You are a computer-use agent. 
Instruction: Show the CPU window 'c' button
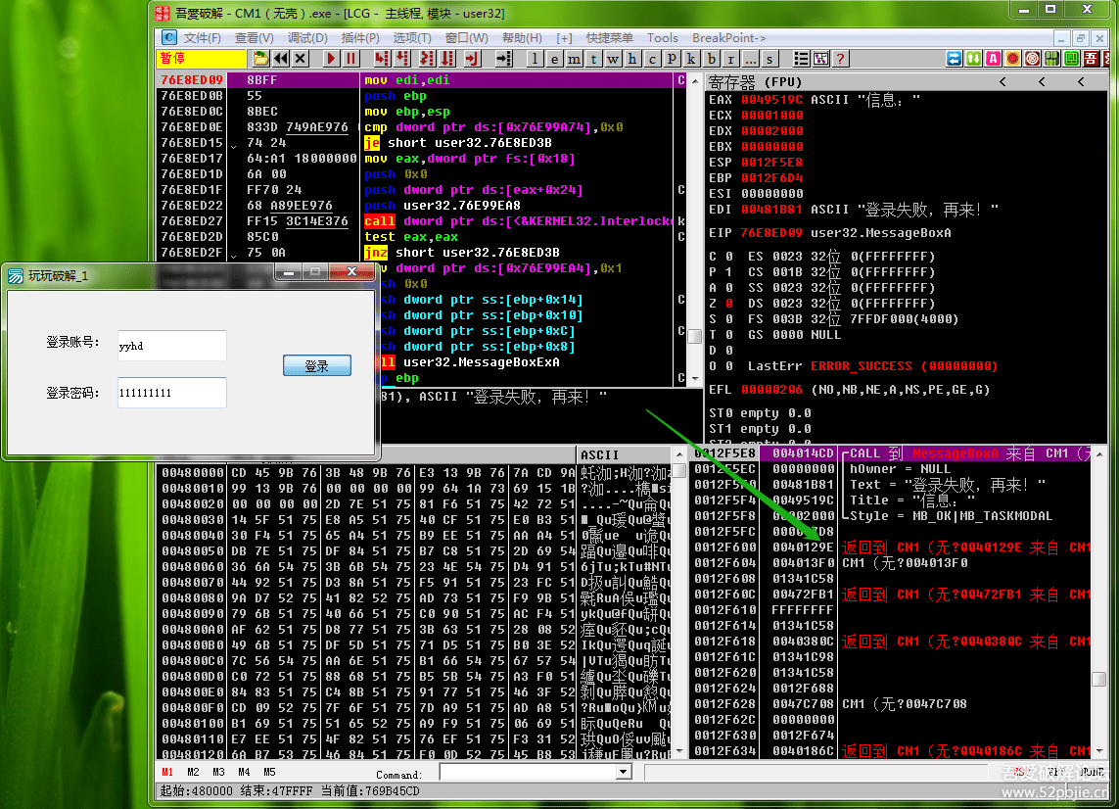[x=653, y=59]
